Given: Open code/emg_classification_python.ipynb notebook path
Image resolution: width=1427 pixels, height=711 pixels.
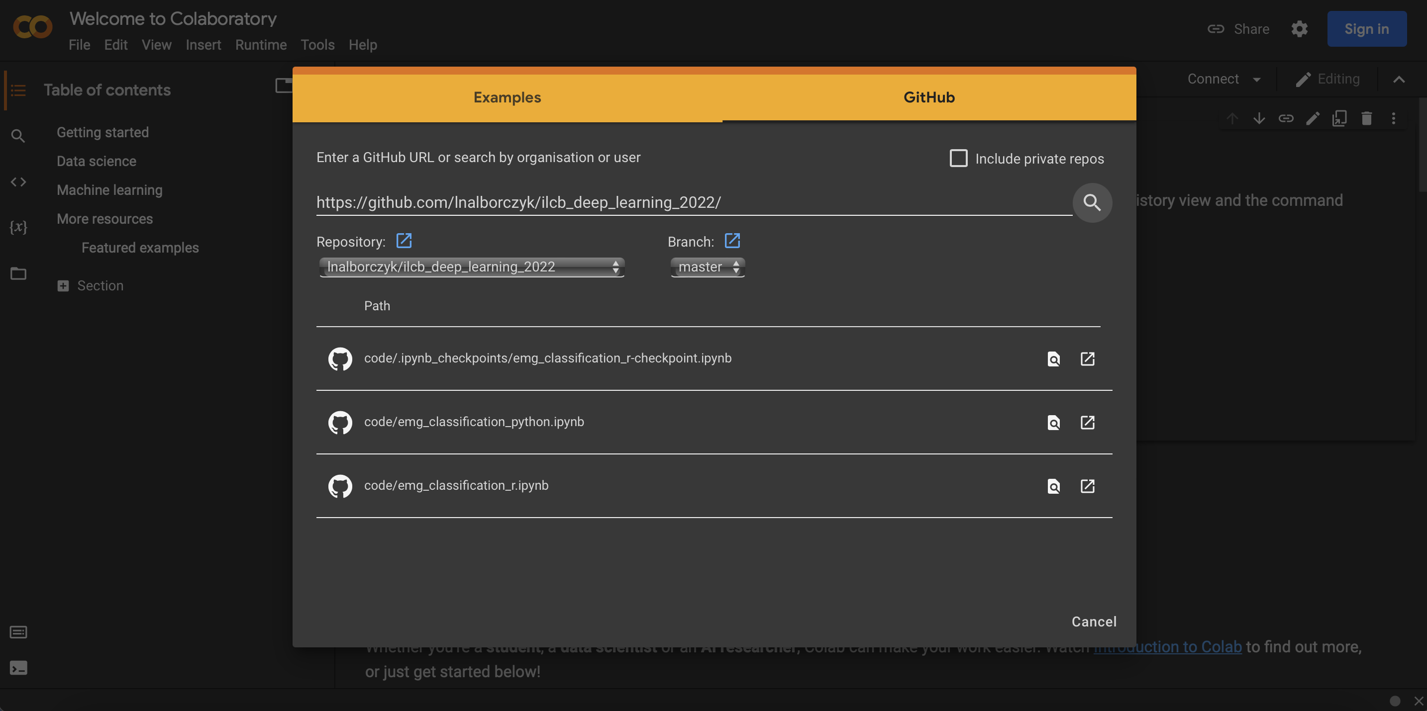Looking at the screenshot, I should (474, 422).
